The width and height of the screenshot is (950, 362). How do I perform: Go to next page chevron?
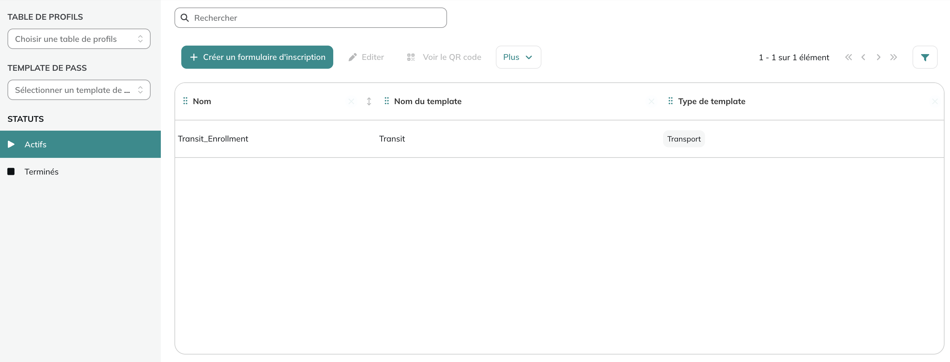pyautogui.click(x=878, y=57)
